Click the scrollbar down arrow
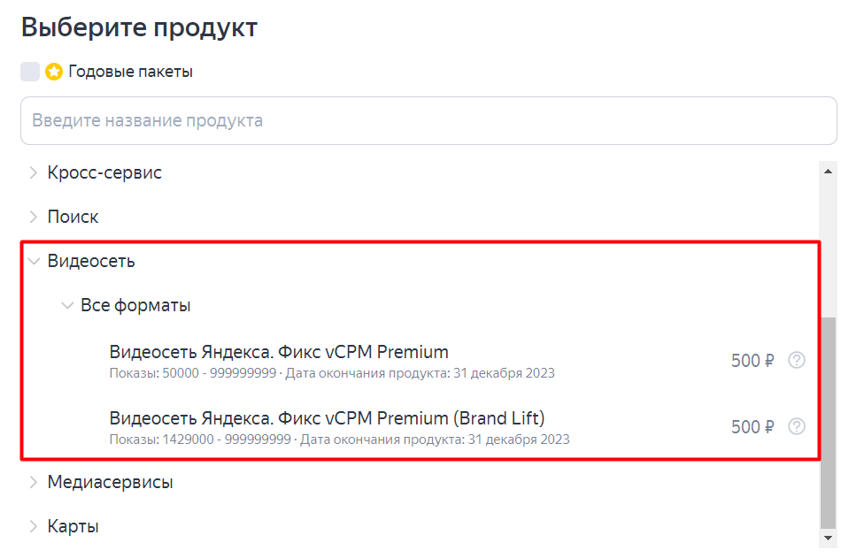This screenshot has width=841, height=558. (829, 537)
